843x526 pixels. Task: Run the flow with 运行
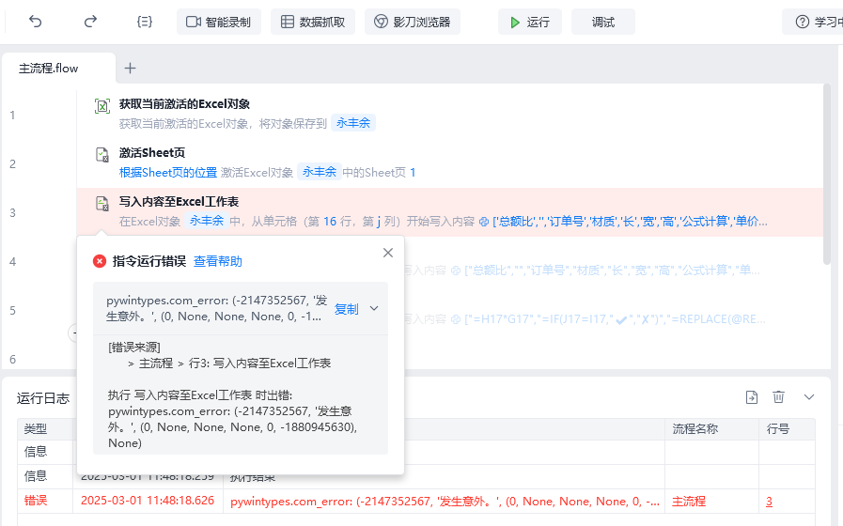click(x=530, y=22)
